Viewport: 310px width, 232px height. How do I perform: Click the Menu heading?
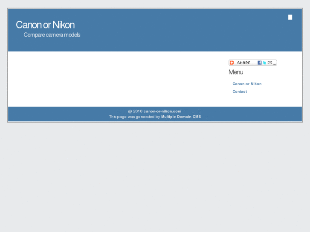click(x=236, y=72)
